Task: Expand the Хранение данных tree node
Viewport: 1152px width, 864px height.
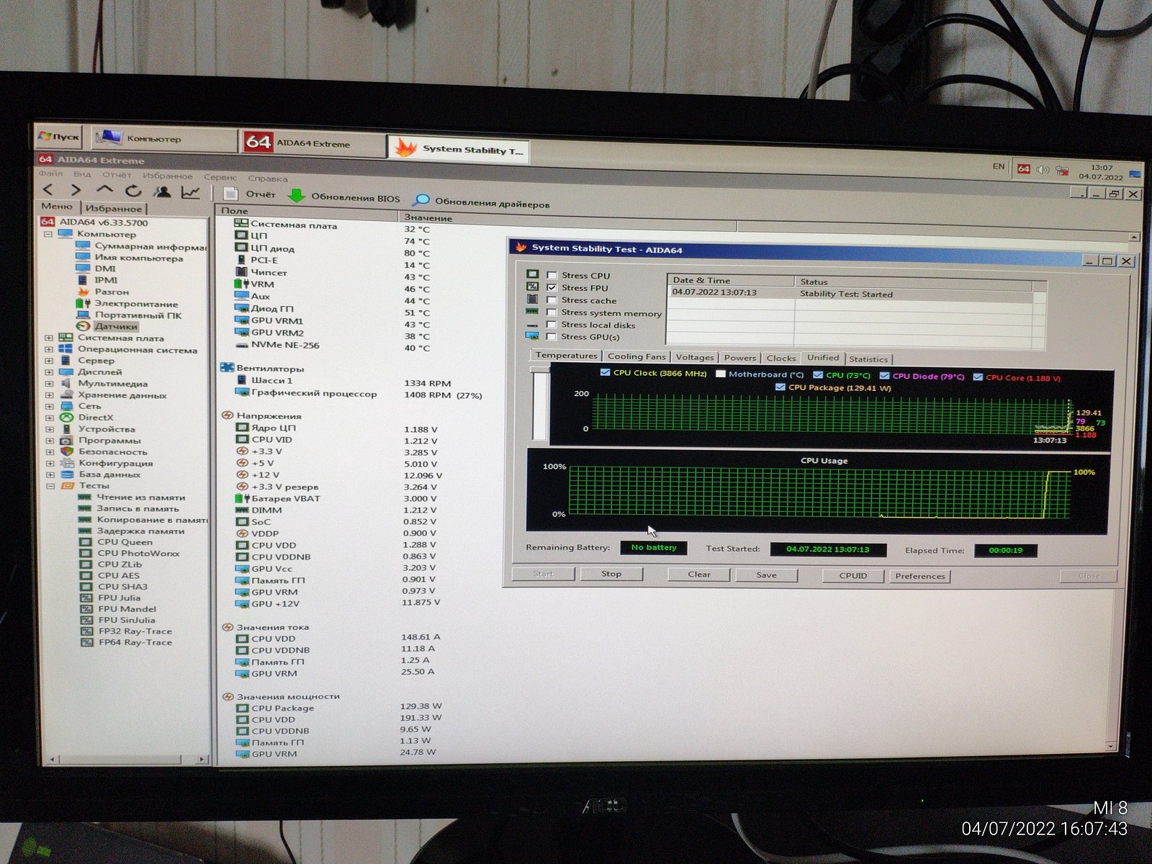Action: coord(49,395)
